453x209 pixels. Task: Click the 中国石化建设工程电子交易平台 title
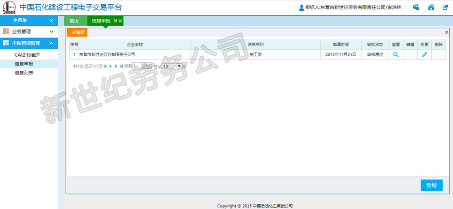[71, 7]
